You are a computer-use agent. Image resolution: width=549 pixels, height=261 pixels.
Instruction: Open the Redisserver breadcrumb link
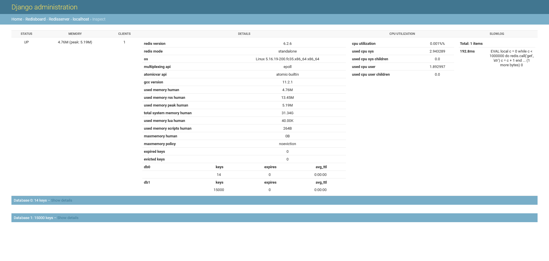59,19
